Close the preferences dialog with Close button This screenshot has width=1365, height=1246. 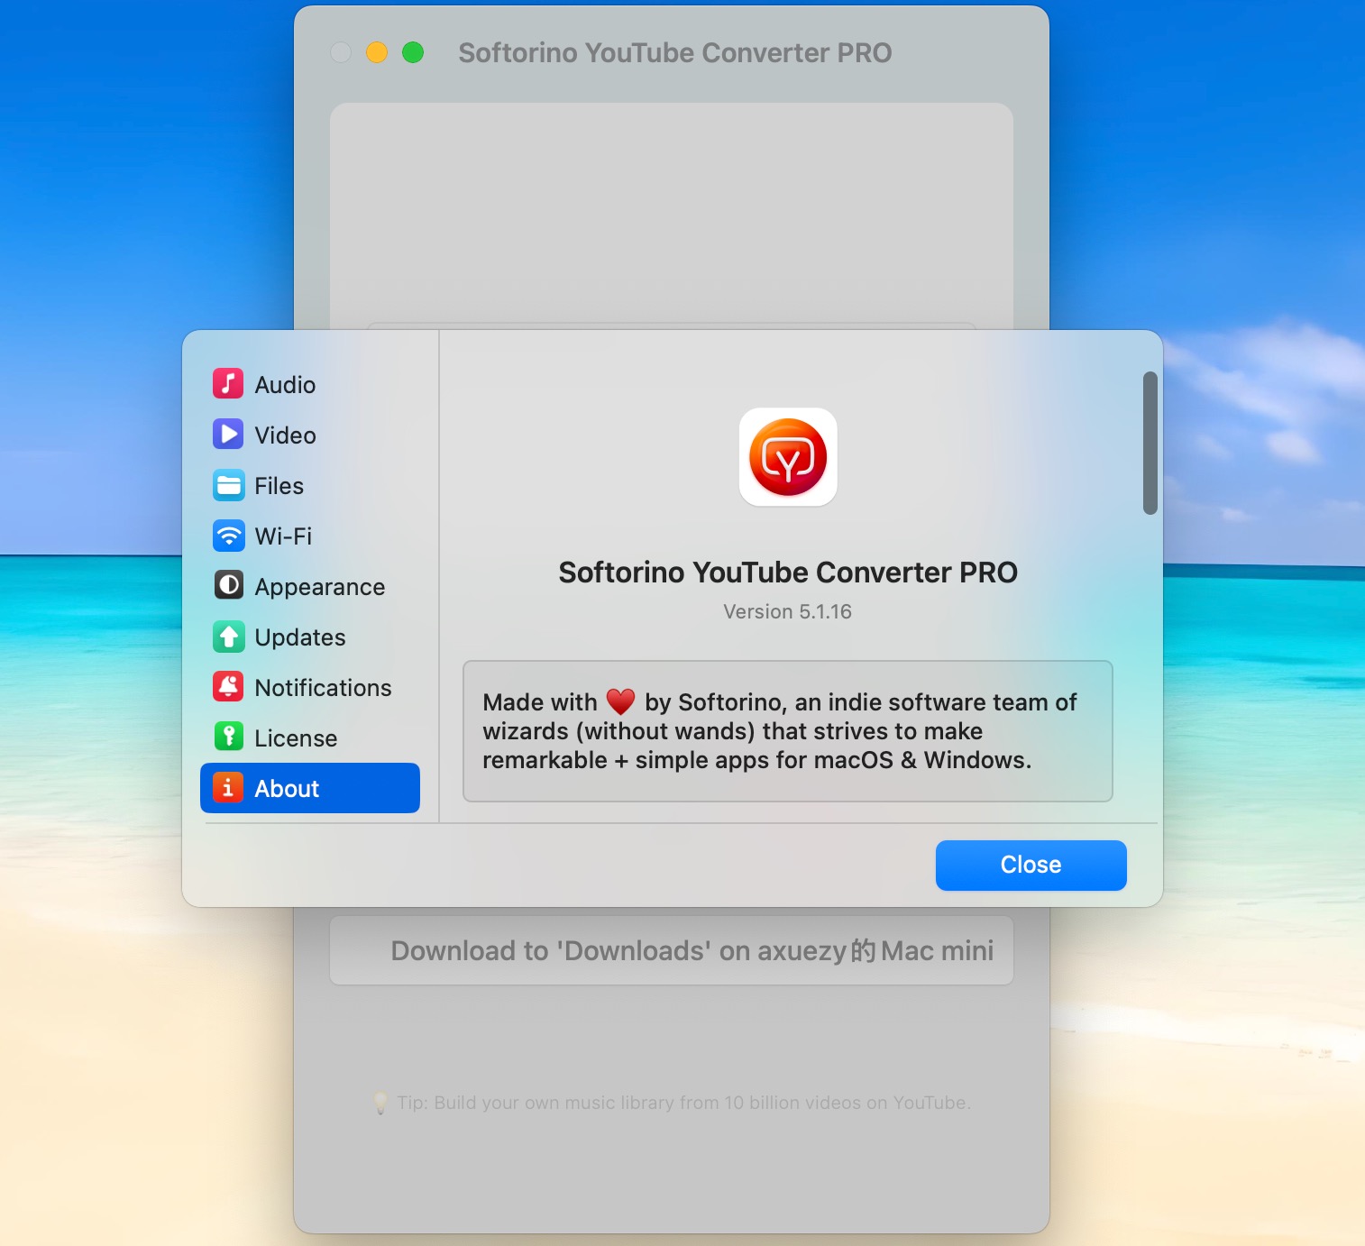pyautogui.click(x=1031, y=866)
